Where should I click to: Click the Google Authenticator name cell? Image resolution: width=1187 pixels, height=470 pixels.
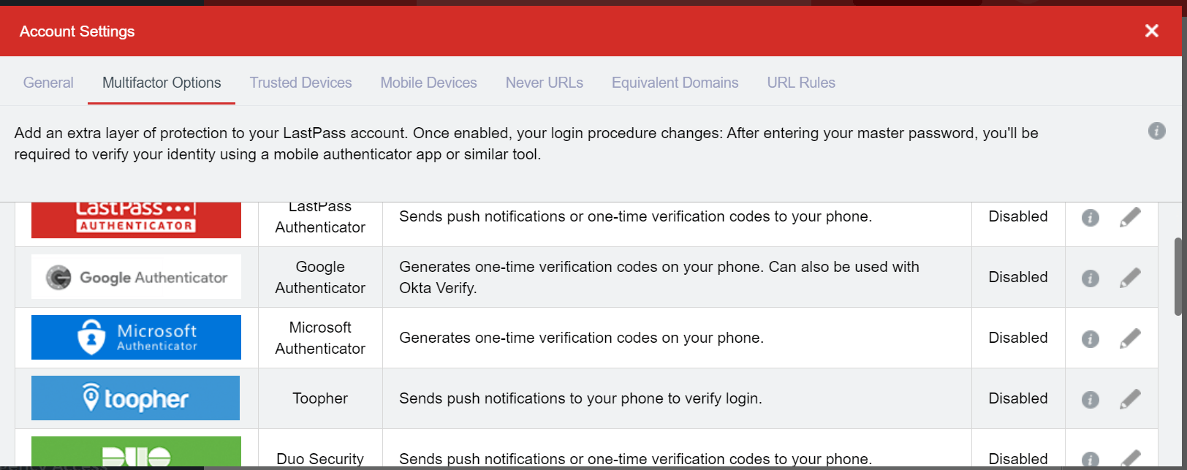coord(320,277)
